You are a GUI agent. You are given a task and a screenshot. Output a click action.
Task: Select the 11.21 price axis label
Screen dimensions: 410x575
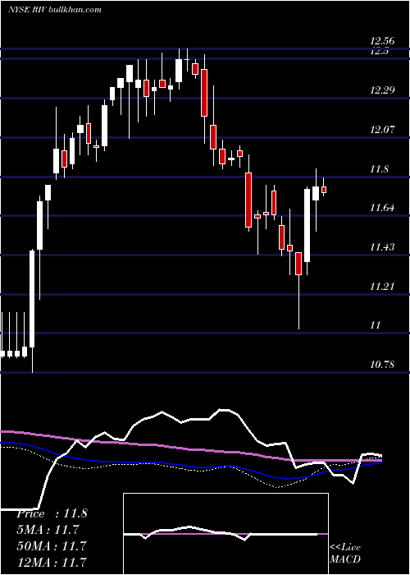[382, 287]
